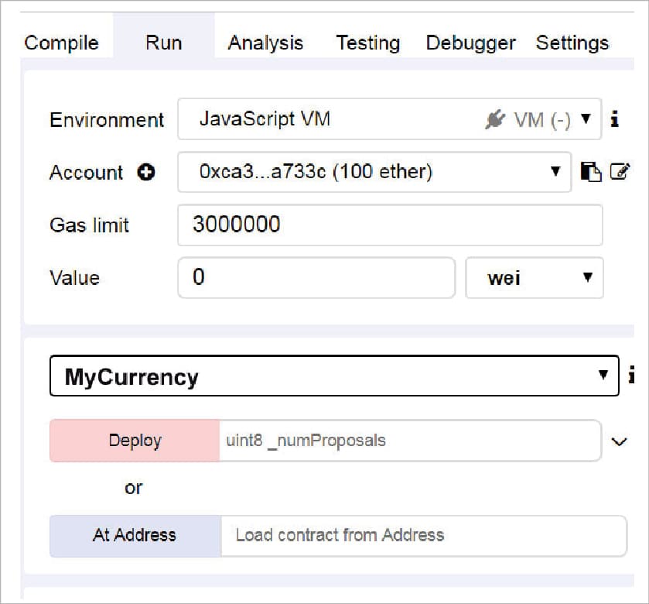Click the info icon beside Environment
The height and width of the screenshot is (604, 649).
pyautogui.click(x=614, y=119)
